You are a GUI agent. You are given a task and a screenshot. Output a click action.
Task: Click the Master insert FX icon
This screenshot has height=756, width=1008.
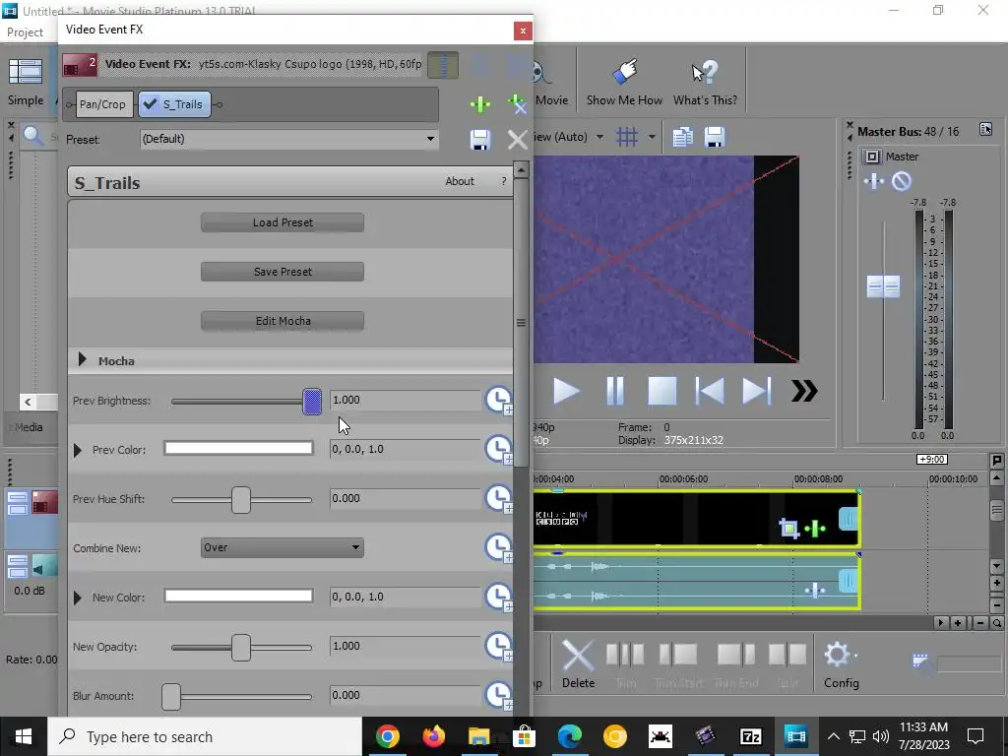pyautogui.click(x=872, y=157)
